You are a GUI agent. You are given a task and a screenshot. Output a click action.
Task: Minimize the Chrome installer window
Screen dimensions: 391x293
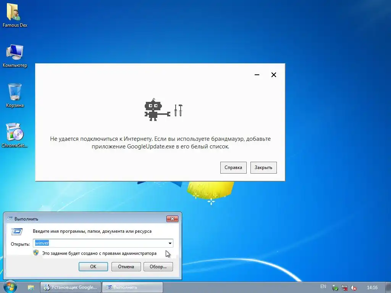[257, 75]
